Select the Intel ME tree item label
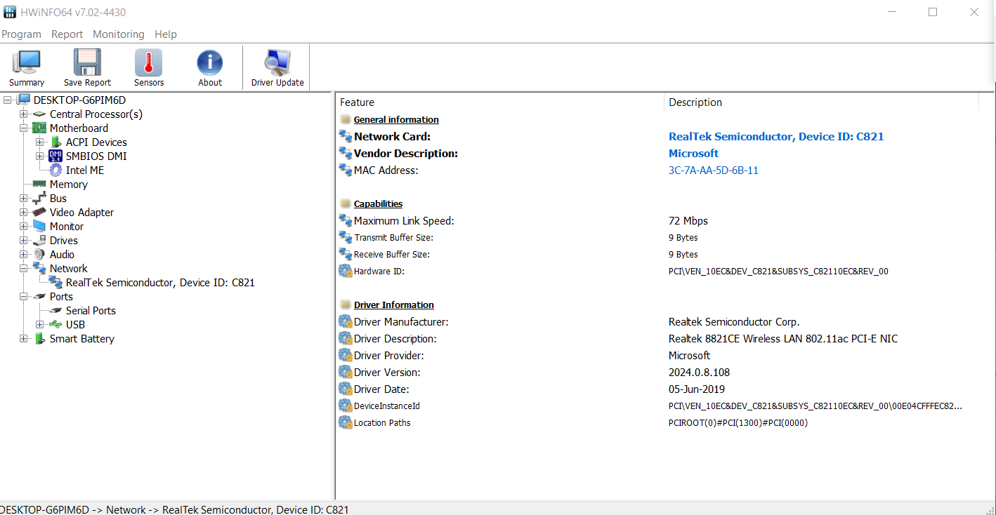 tap(85, 170)
